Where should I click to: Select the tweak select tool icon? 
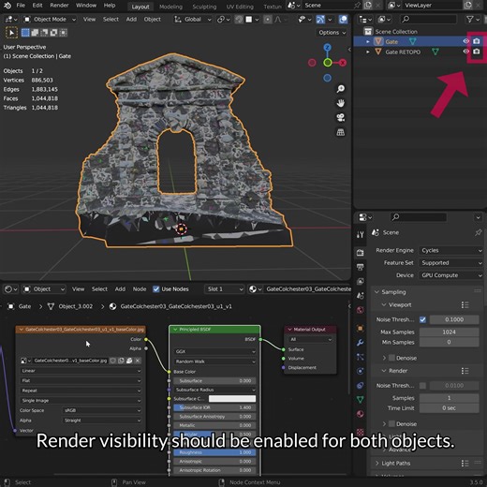coord(11,33)
